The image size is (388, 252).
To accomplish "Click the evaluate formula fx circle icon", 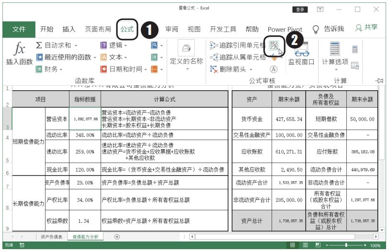I will point(274,69).
